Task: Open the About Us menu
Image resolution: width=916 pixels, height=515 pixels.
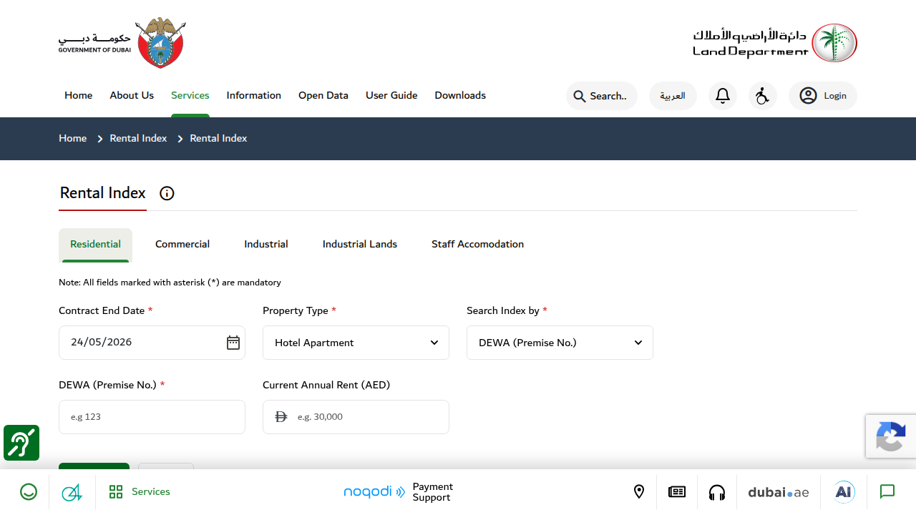Action: [132, 96]
